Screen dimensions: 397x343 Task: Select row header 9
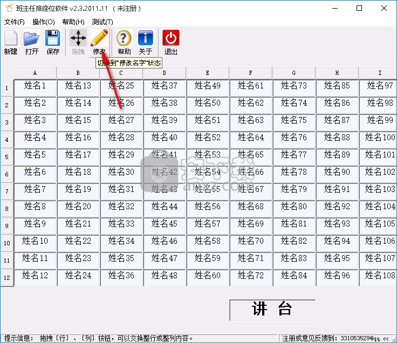coord(7,226)
